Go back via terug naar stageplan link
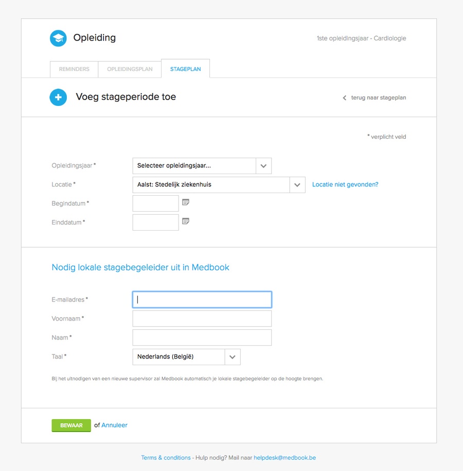Viewport: 463px width, 471px height. click(379, 98)
